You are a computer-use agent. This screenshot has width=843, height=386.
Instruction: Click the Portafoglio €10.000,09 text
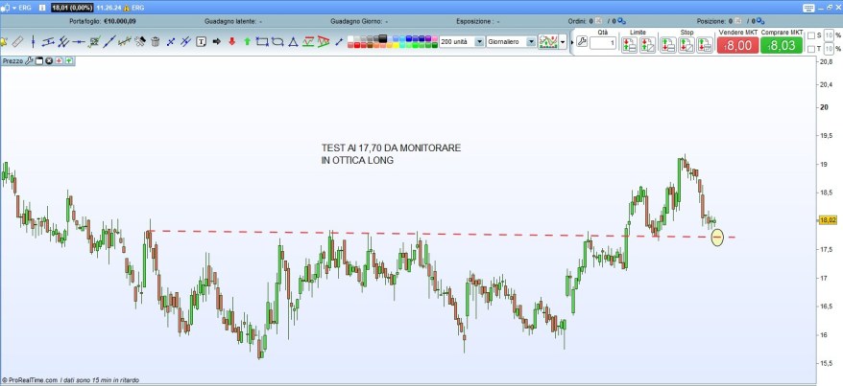pyautogui.click(x=102, y=21)
